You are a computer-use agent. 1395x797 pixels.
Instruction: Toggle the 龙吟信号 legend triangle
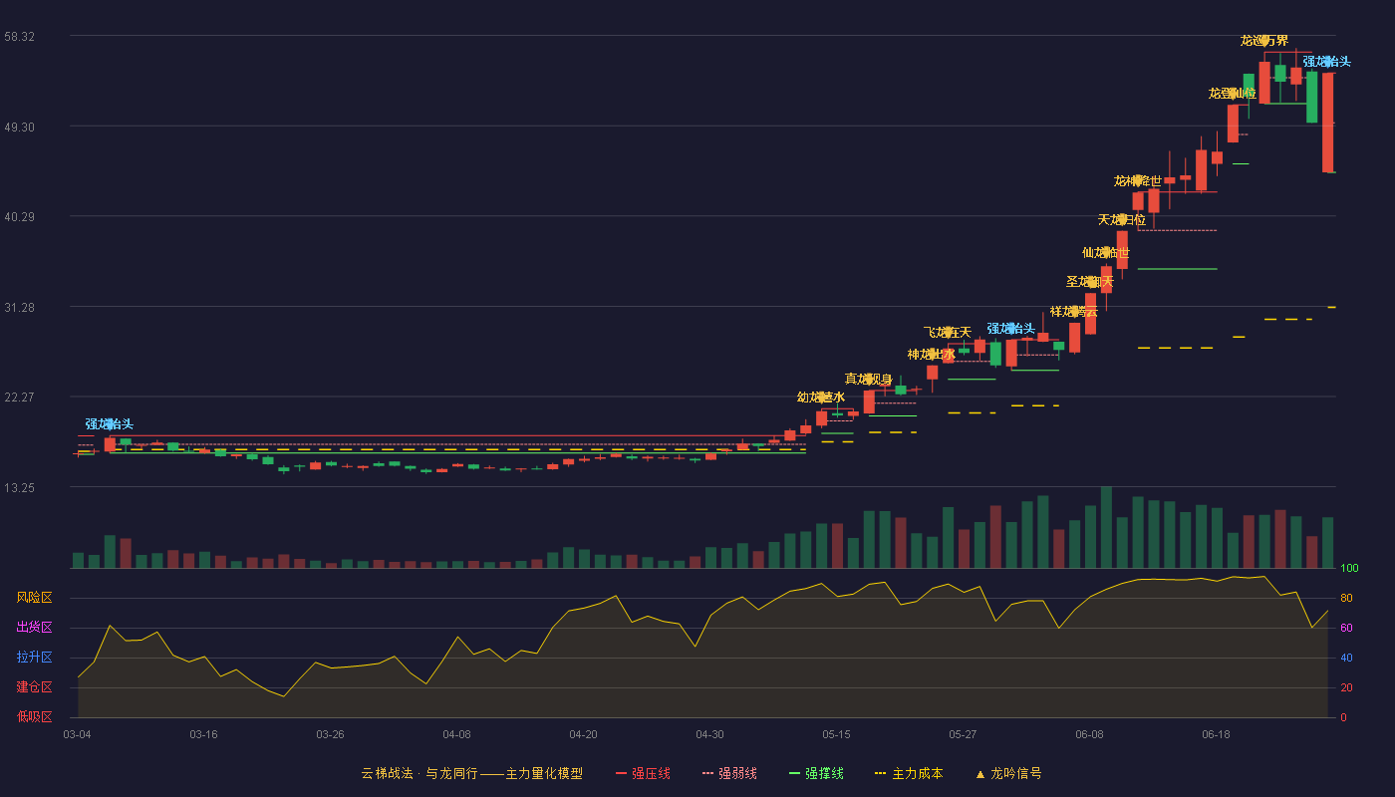click(1007, 773)
